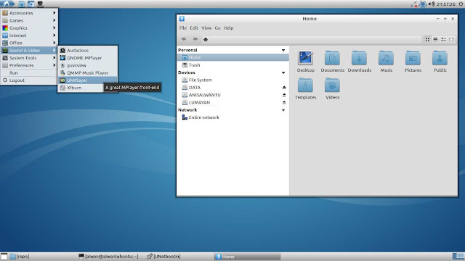Collapse the Network section
The height and width of the screenshot is (261, 465).
(x=283, y=109)
